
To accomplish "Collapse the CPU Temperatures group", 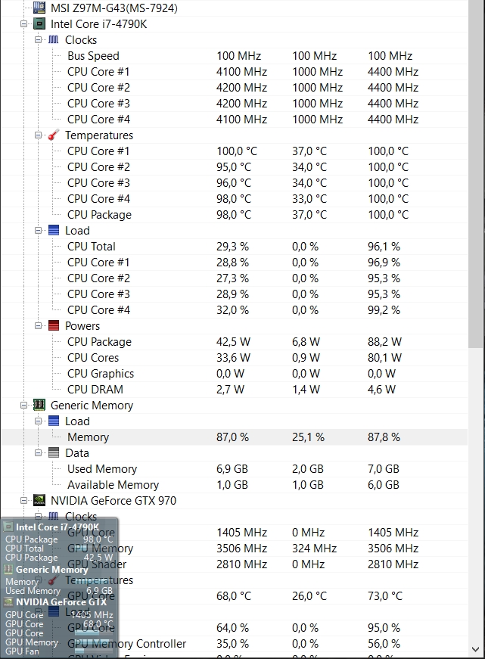I will point(39,135).
